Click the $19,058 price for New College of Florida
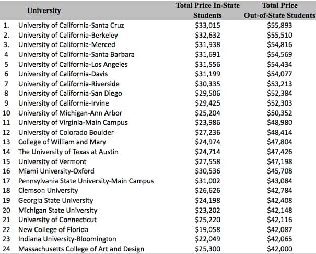 207,229
